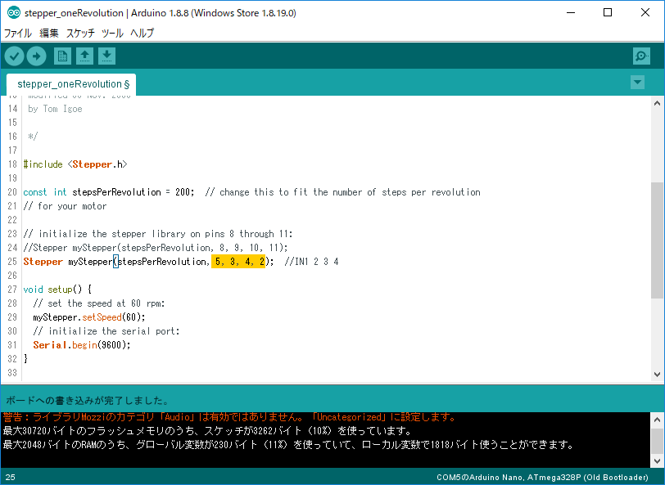
Task: Click the console scrollbar down arrow
Action: pyautogui.click(x=658, y=461)
